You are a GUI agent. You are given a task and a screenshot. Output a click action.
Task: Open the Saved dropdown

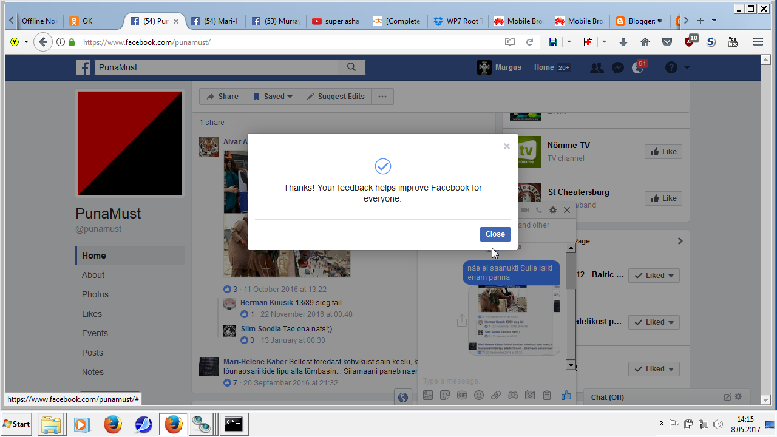click(x=273, y=97)
